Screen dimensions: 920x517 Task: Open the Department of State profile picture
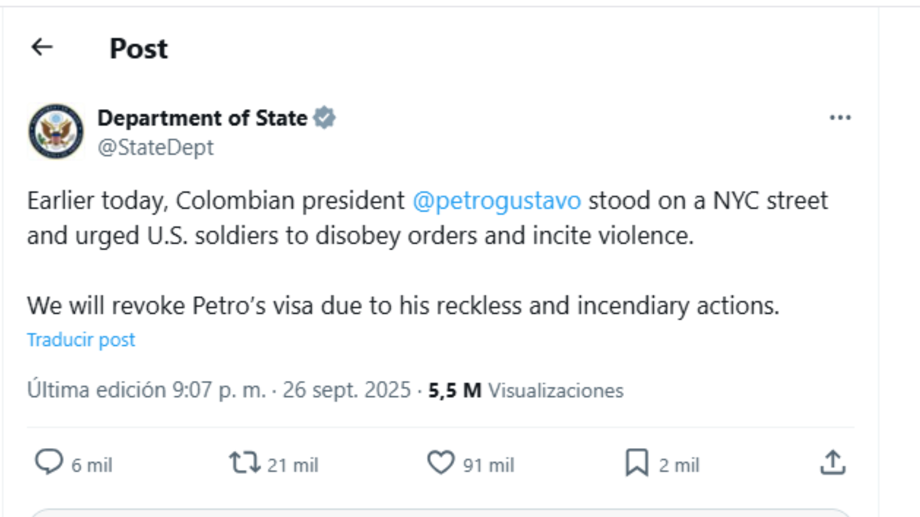pyautogui.click(x=56, y=131)
